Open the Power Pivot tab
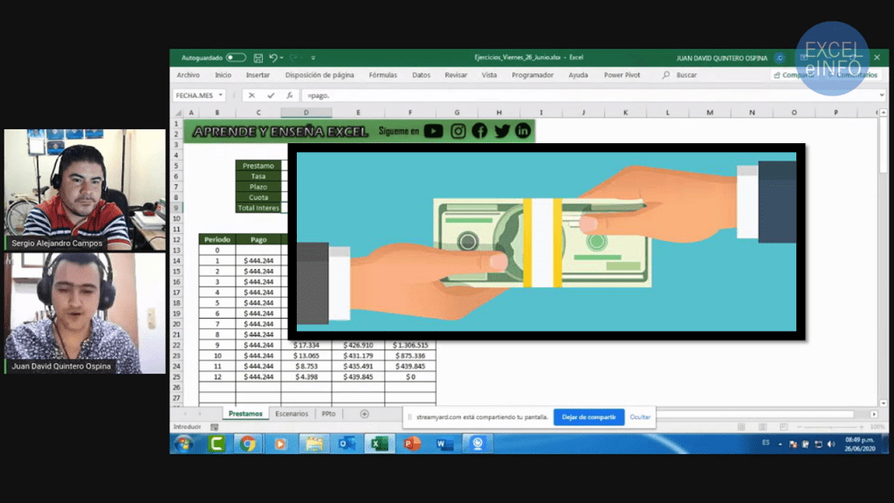Viewport: 894px width, 503px height. [622, 75]
